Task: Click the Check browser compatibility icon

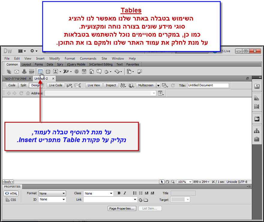Action: point(78,85)
